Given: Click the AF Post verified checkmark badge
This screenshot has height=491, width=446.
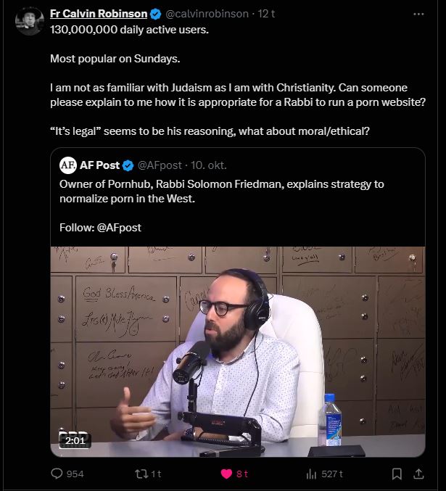Looking at the screenshot, I should (x=128, y=165).
